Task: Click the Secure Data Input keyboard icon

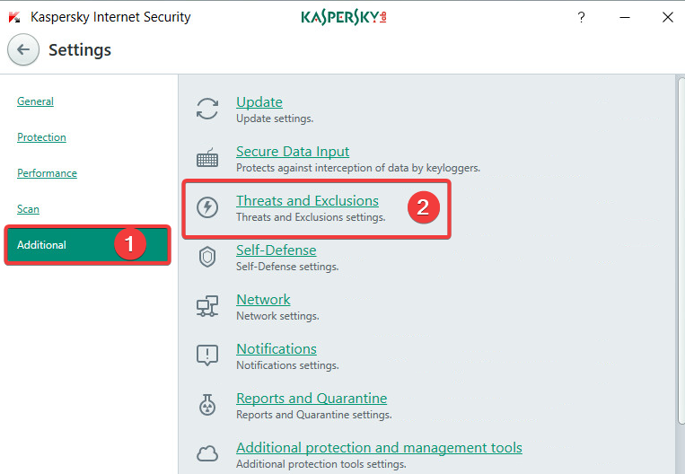Action: (x=207, y=159)
